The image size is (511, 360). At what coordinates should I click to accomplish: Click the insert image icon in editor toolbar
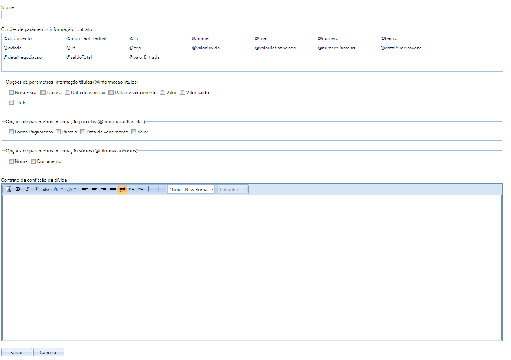coord(9,189)
